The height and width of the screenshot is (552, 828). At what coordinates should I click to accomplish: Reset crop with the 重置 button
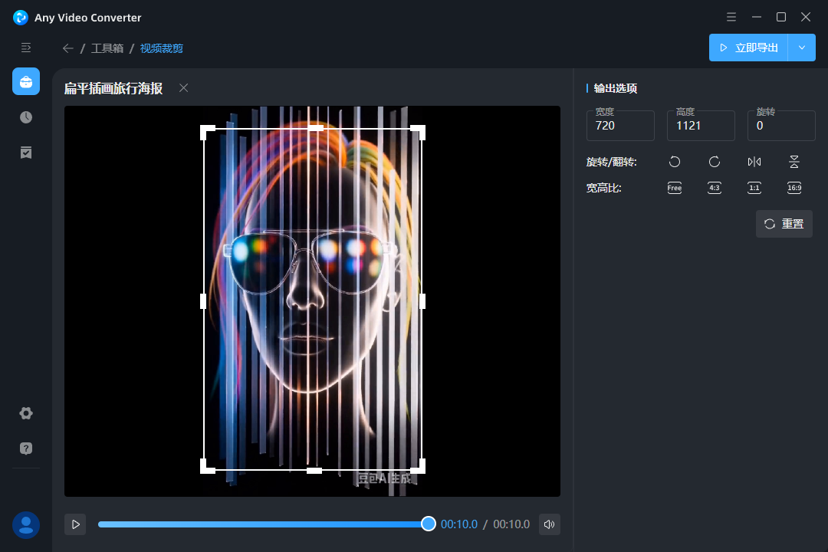(x=784, y=224)
